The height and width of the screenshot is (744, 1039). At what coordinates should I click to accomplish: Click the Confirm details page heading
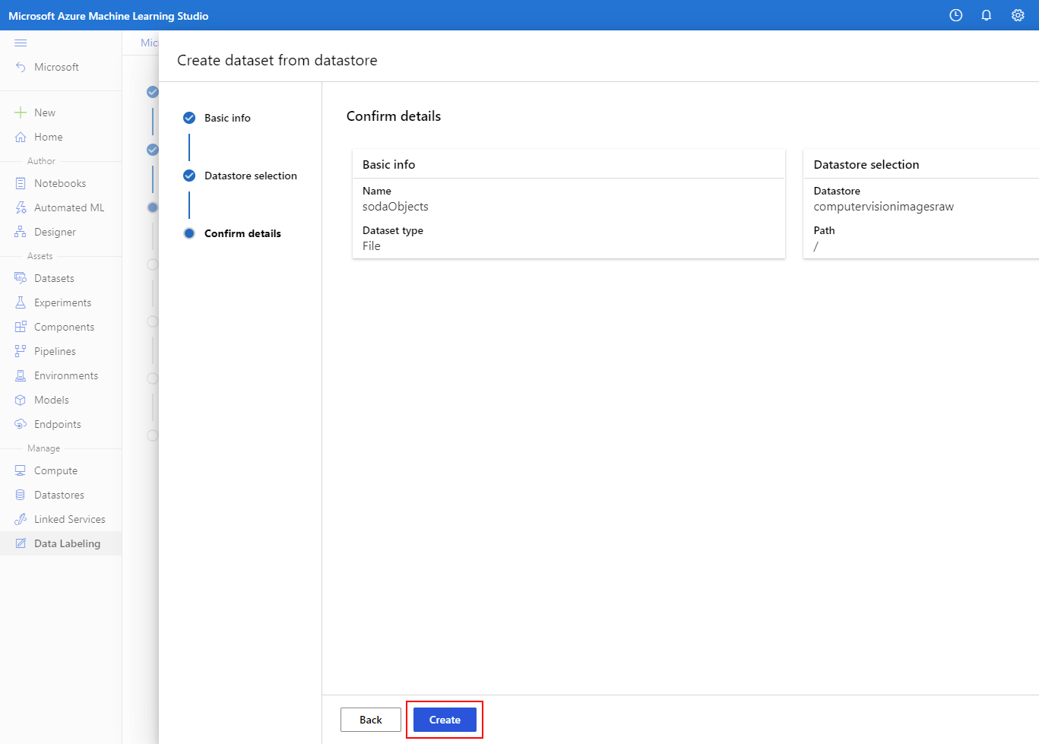coord(394,116)
